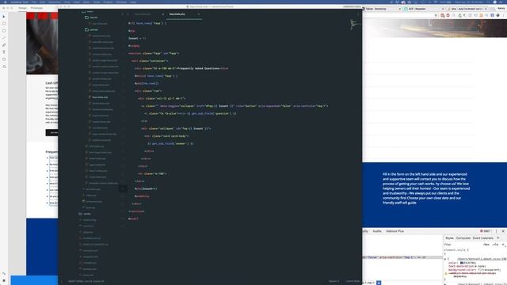This screenshot has height=285, width=507.
Task: Open the Apple menu in the menu bar
Action: 5,2
